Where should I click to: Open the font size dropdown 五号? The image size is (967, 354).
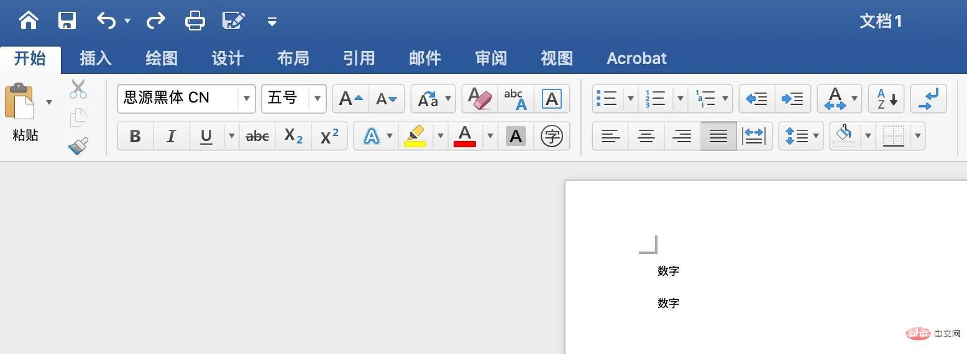pos(317,99)
